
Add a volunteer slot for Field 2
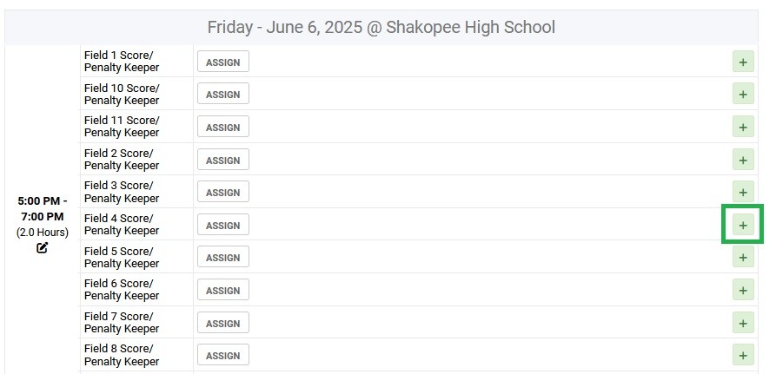742,160
